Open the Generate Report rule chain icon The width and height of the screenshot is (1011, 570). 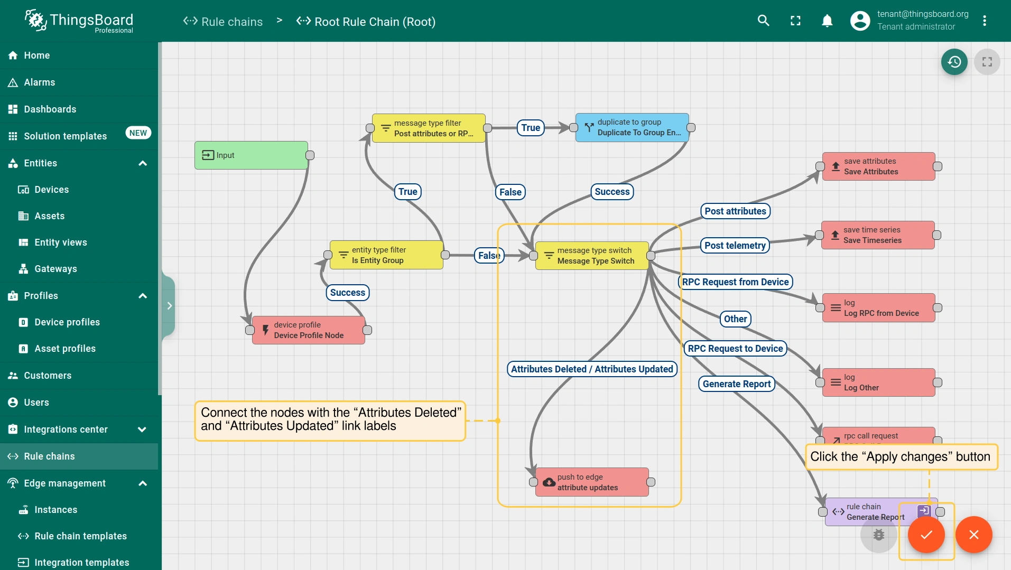923,510
